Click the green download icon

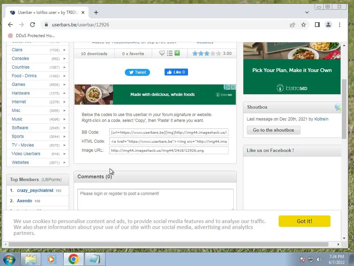tap(177, 53)
